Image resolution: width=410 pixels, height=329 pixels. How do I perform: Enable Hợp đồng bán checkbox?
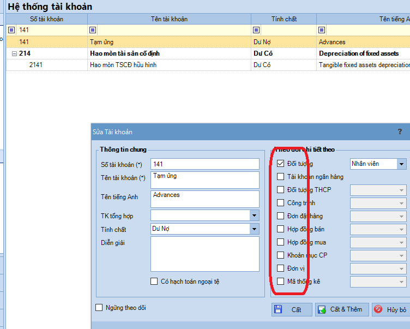pos(280,229)
